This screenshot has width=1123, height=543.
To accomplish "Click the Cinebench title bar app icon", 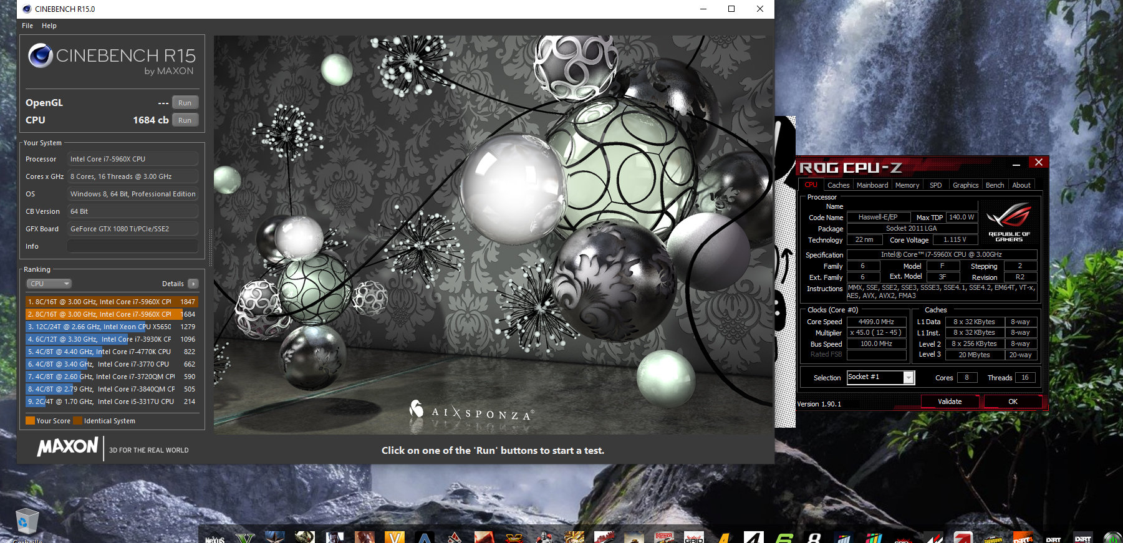I will (x=27, y=9).
